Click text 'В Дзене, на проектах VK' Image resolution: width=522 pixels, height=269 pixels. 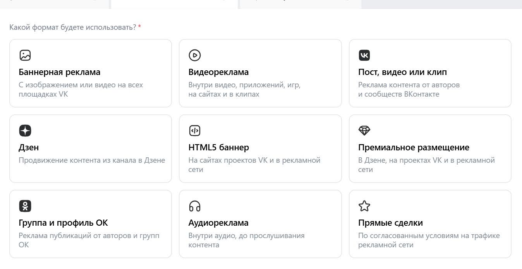point(400,160)
